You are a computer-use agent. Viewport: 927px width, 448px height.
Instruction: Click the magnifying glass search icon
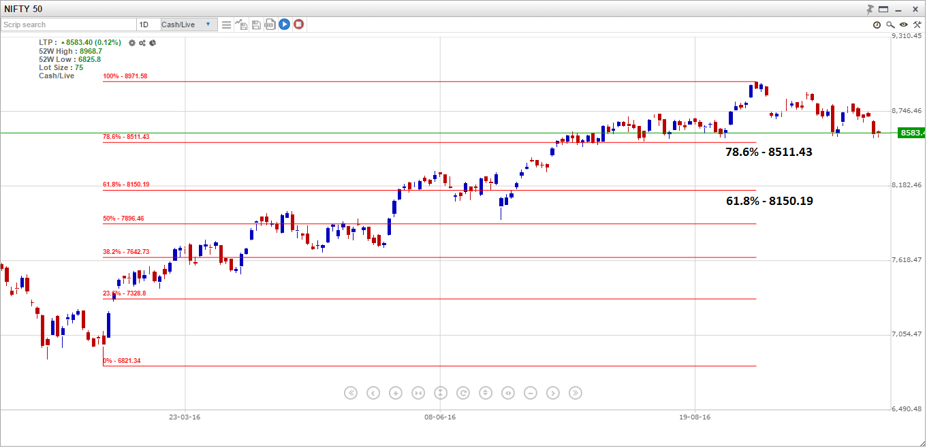coord(890,25)
